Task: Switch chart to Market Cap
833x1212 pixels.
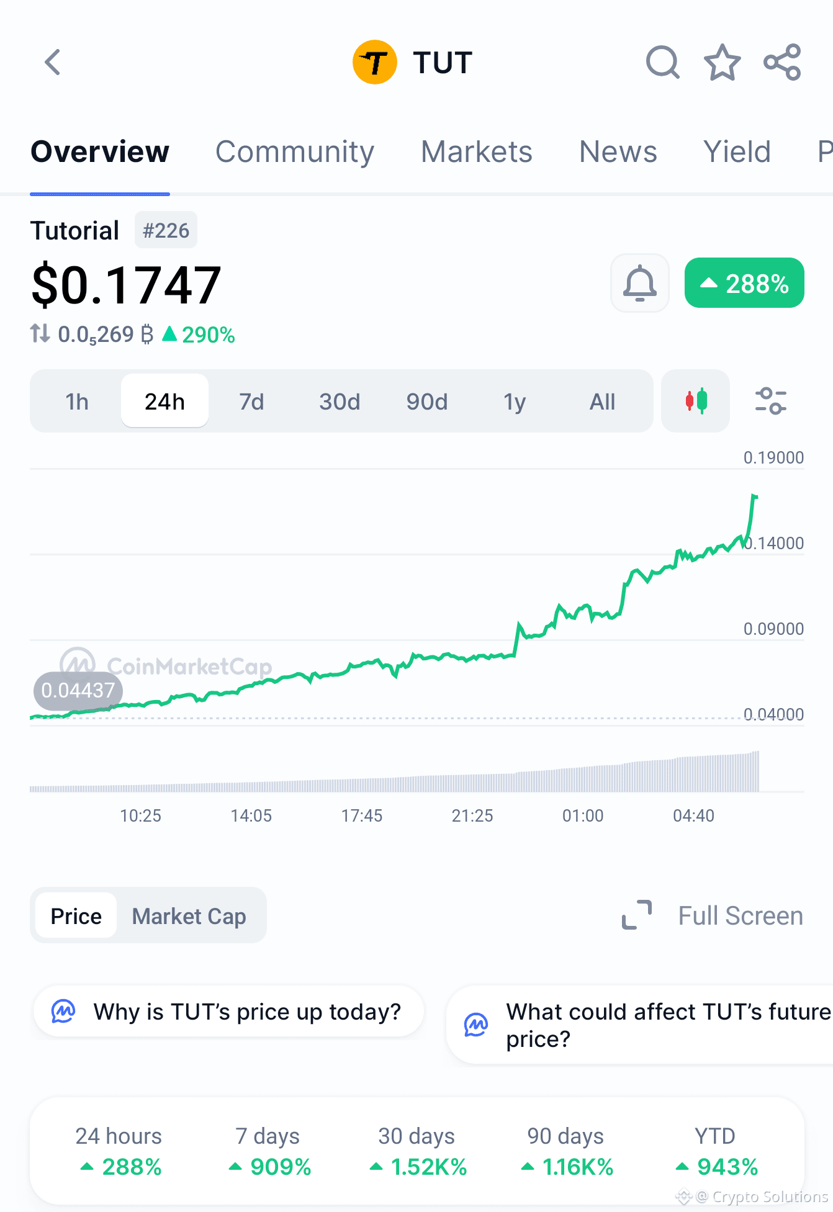Action: [189, 916]
